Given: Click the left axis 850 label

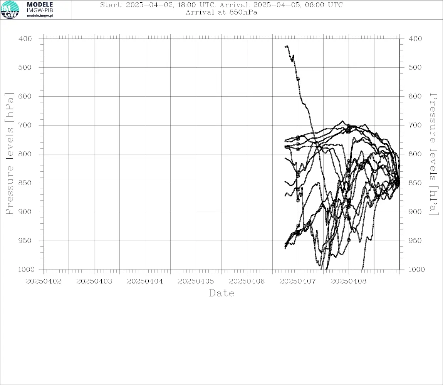Looking at the screenshot, I should point(25,183).
